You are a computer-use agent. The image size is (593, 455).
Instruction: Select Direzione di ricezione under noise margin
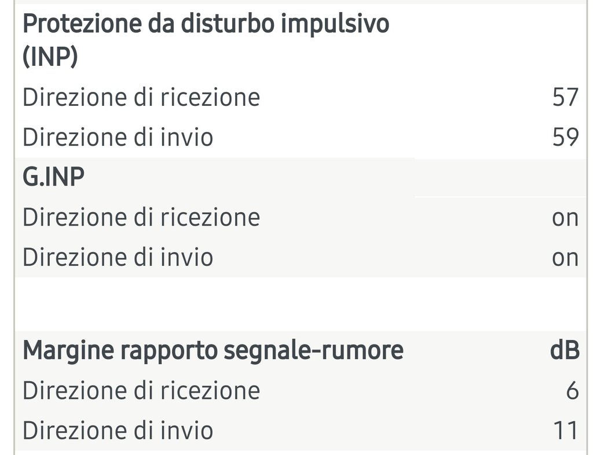point(141,390)
